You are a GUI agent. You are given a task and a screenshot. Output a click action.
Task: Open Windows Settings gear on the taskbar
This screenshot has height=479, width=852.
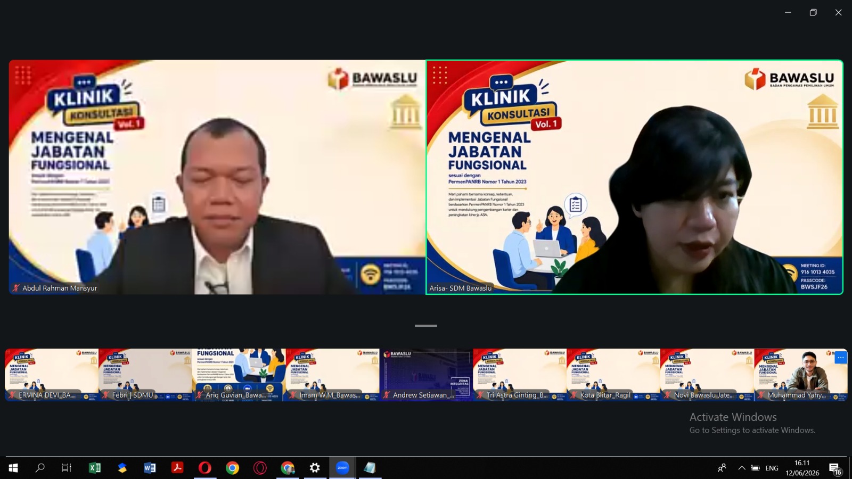click(x=315, y=468)
